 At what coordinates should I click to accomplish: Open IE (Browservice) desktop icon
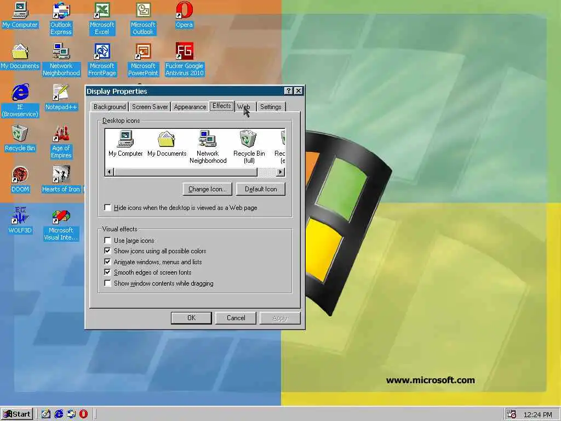coord(20,101)
